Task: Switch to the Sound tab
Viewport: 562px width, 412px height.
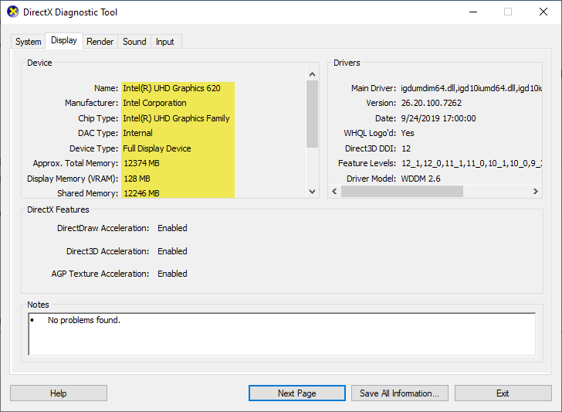Action: 134,42
